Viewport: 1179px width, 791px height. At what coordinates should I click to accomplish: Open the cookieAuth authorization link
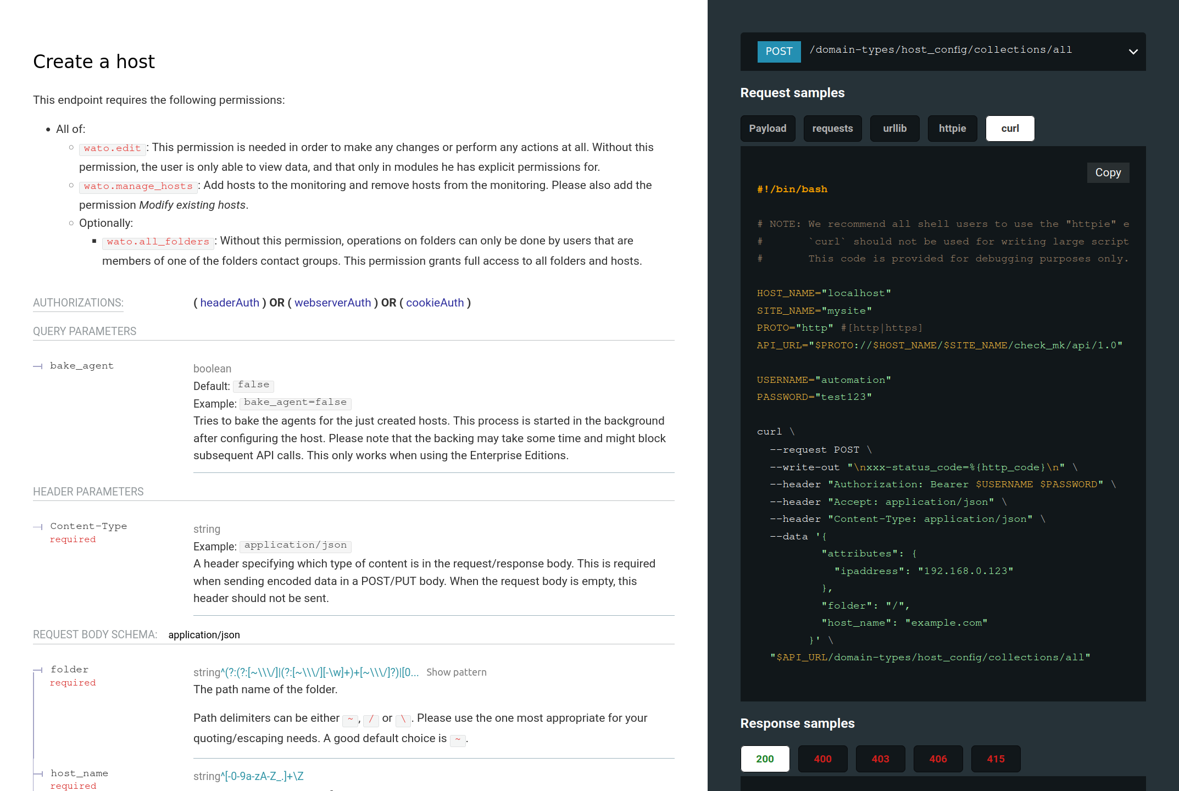coord(435,303)
